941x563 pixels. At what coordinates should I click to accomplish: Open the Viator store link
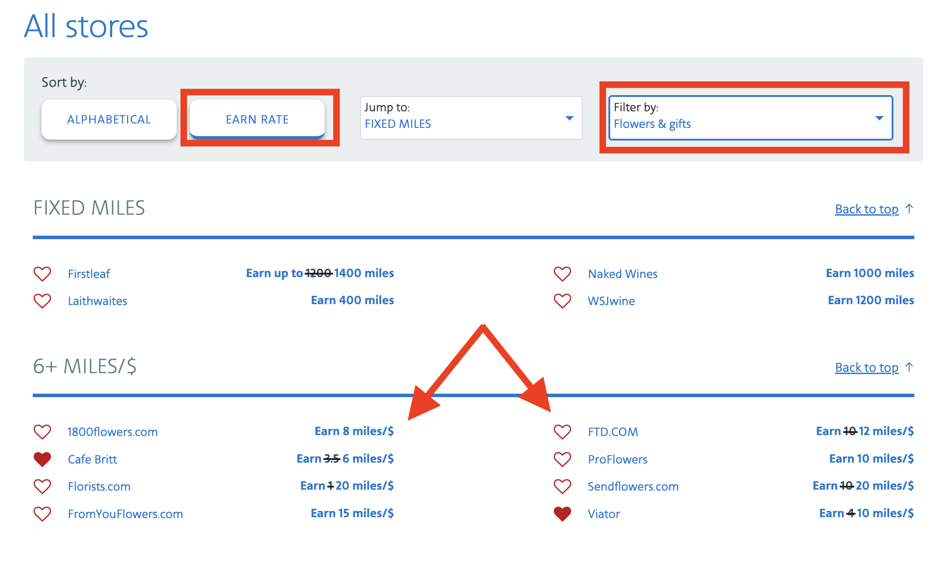coord(604,514)
